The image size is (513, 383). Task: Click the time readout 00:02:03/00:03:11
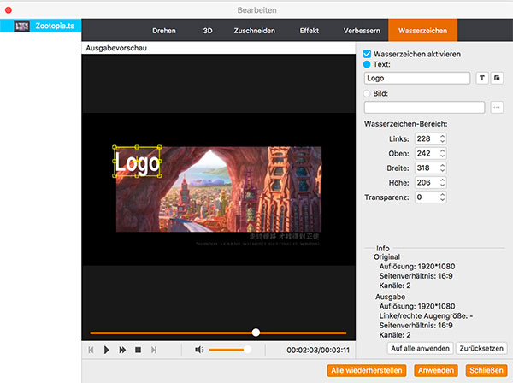(318, 350)
